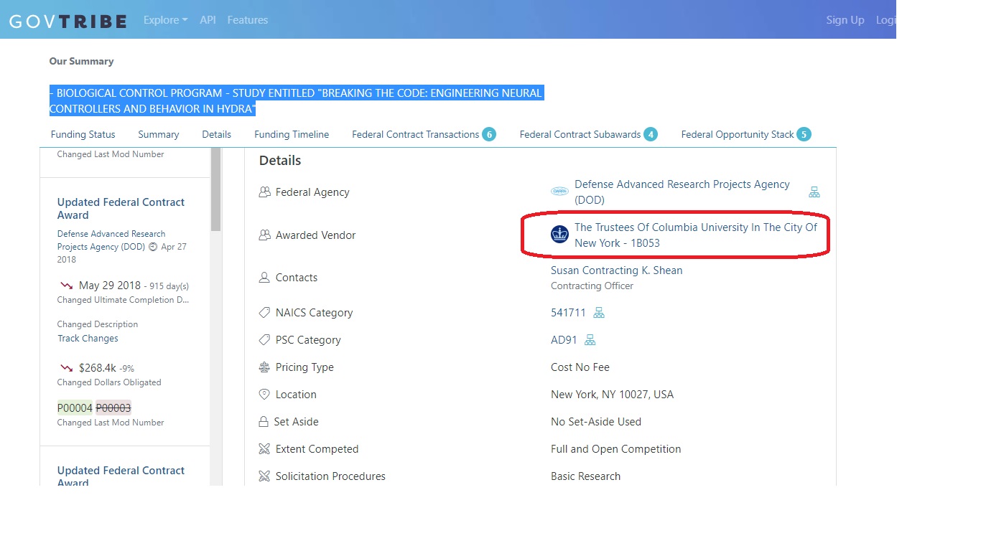Click the Contacts person icon
The width and height of the screenshot is (981, 551).
click(264, 278)
